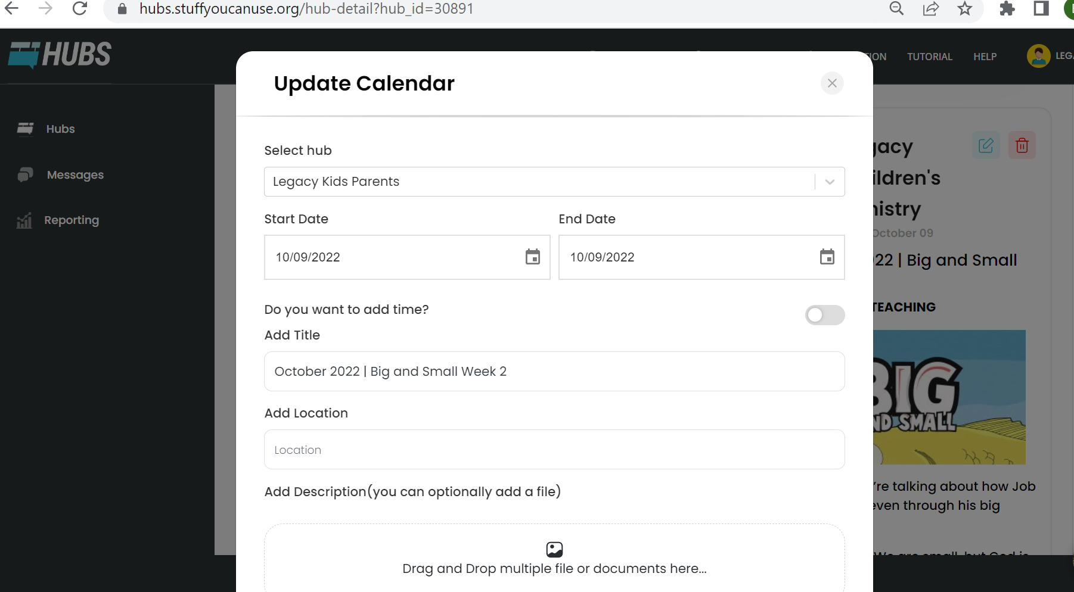Click the image upload icon in drop zone
This screenshot has width=1074, height=592.
pos(554,549)
